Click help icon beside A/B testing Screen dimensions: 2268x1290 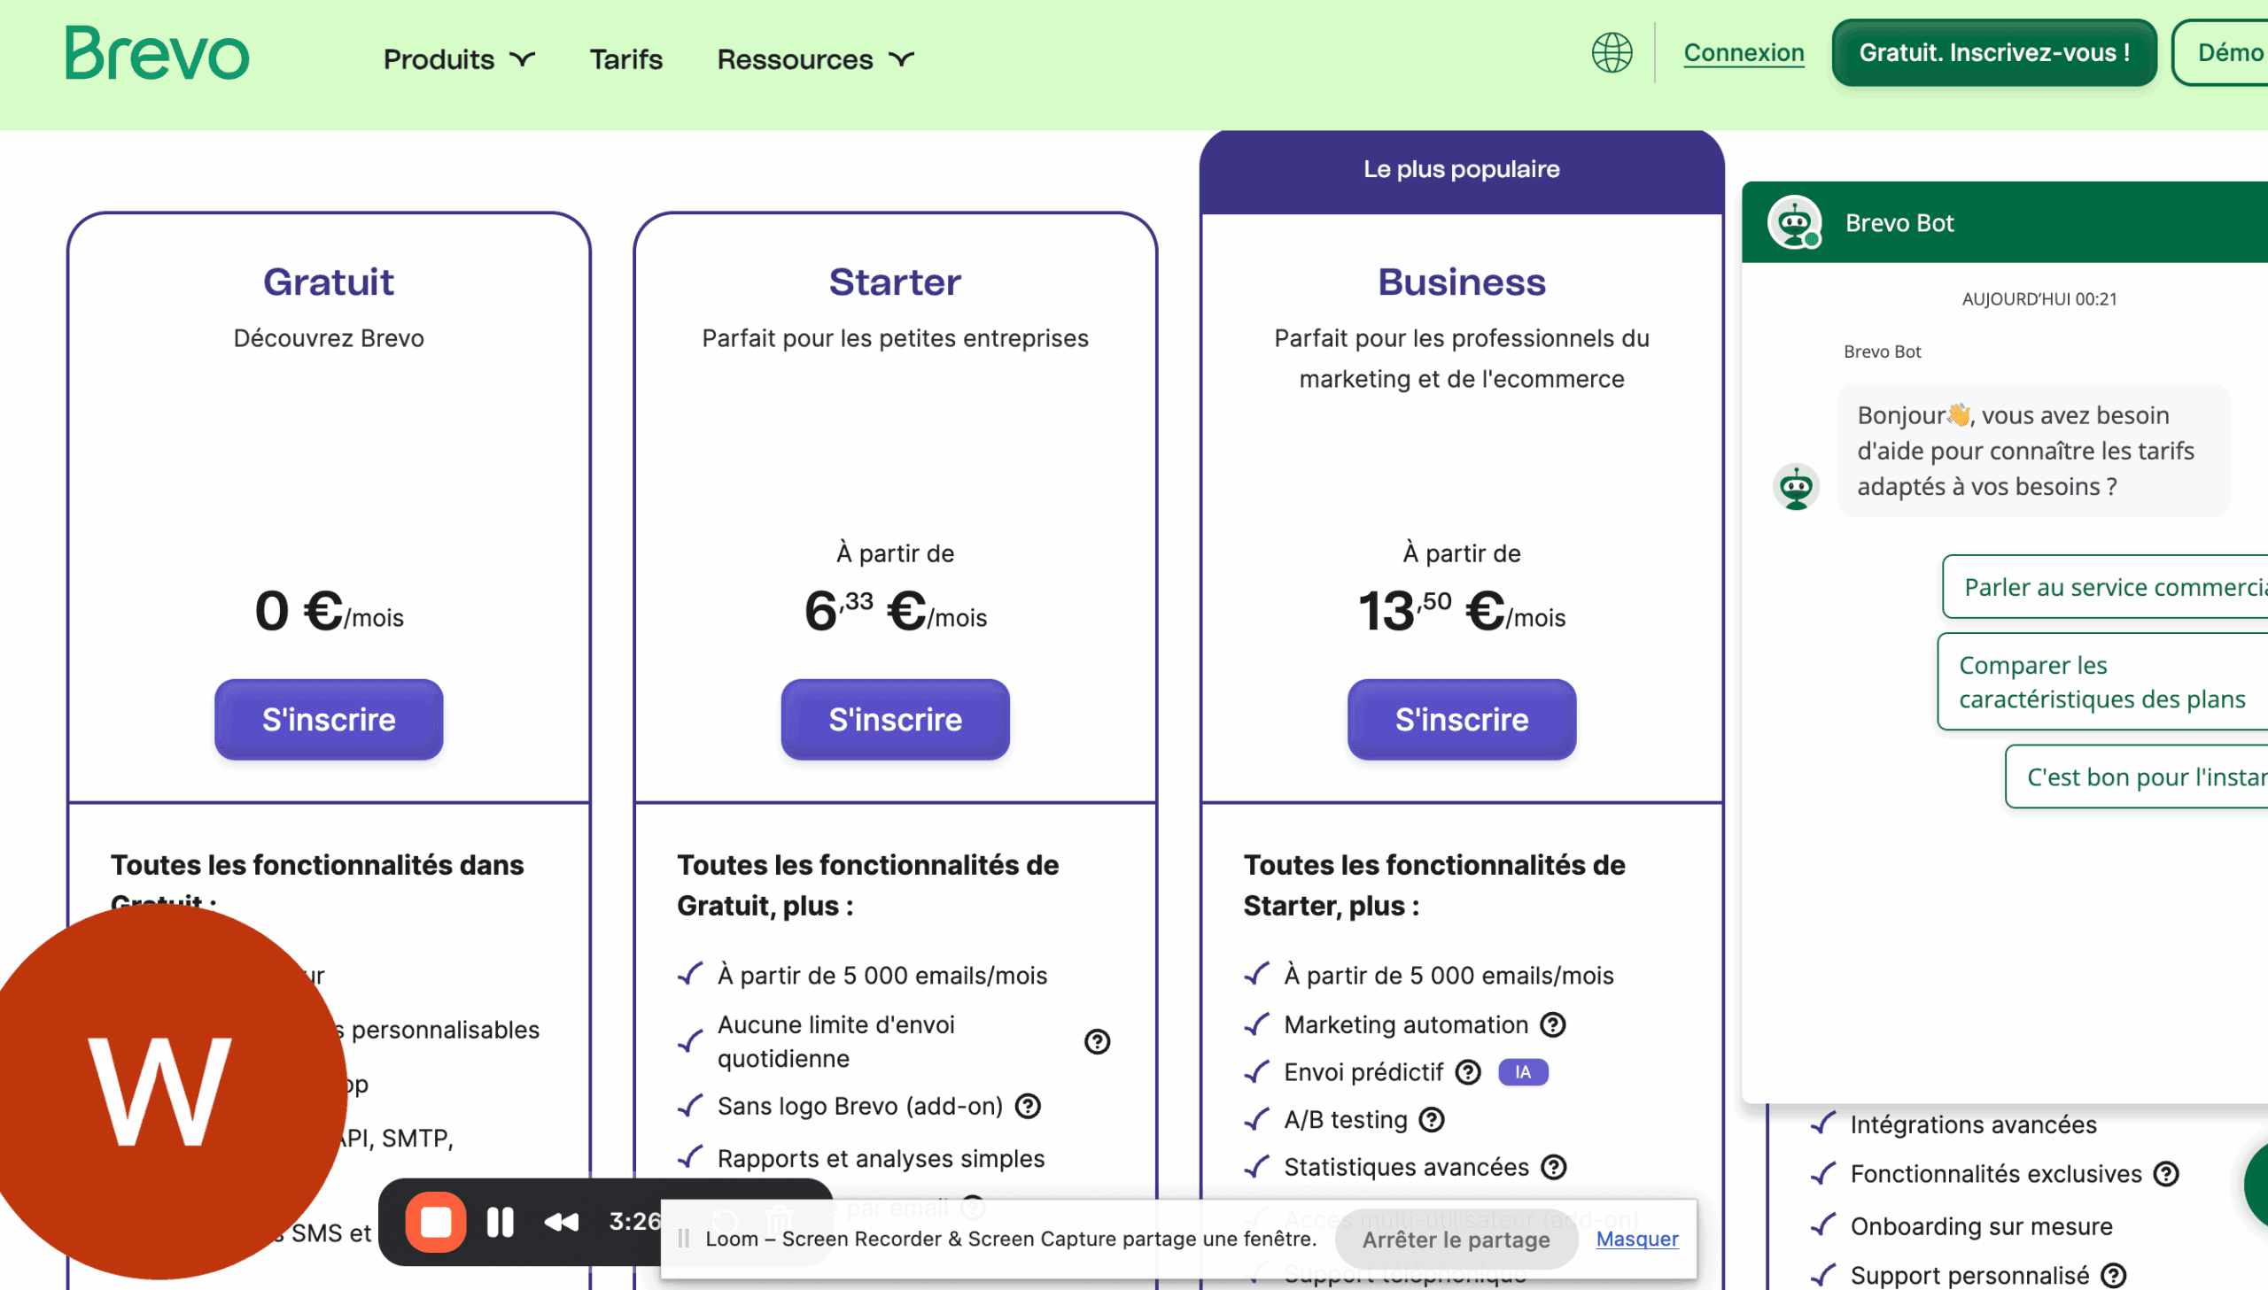tap(1432, 1120)
